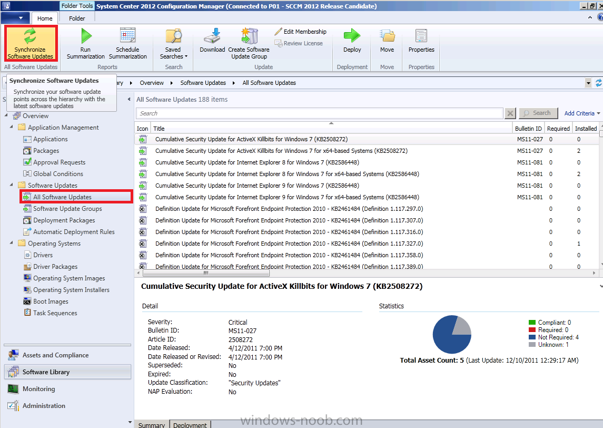The image size is (603, 428).
Task: Click inside the Search input field
Action: click(x=319, y=113)
